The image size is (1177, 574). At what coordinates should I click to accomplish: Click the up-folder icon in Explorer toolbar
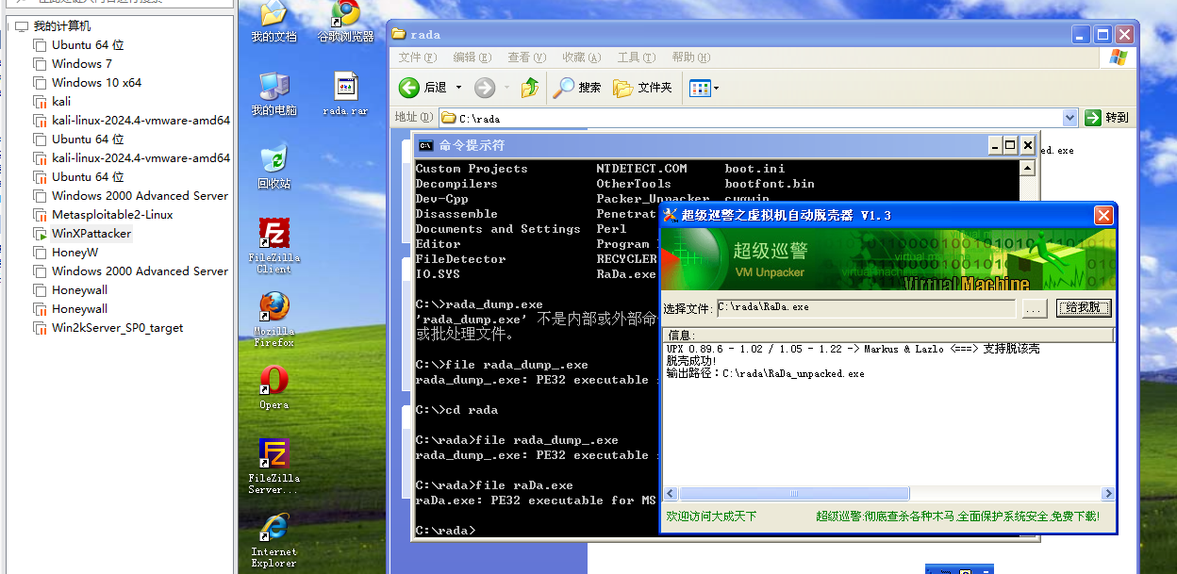click(530, 88)
